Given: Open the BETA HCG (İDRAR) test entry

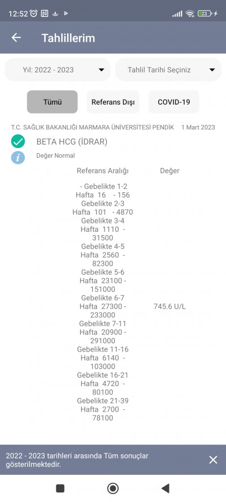Looking at the screenshot, I should tap(72, 142).
